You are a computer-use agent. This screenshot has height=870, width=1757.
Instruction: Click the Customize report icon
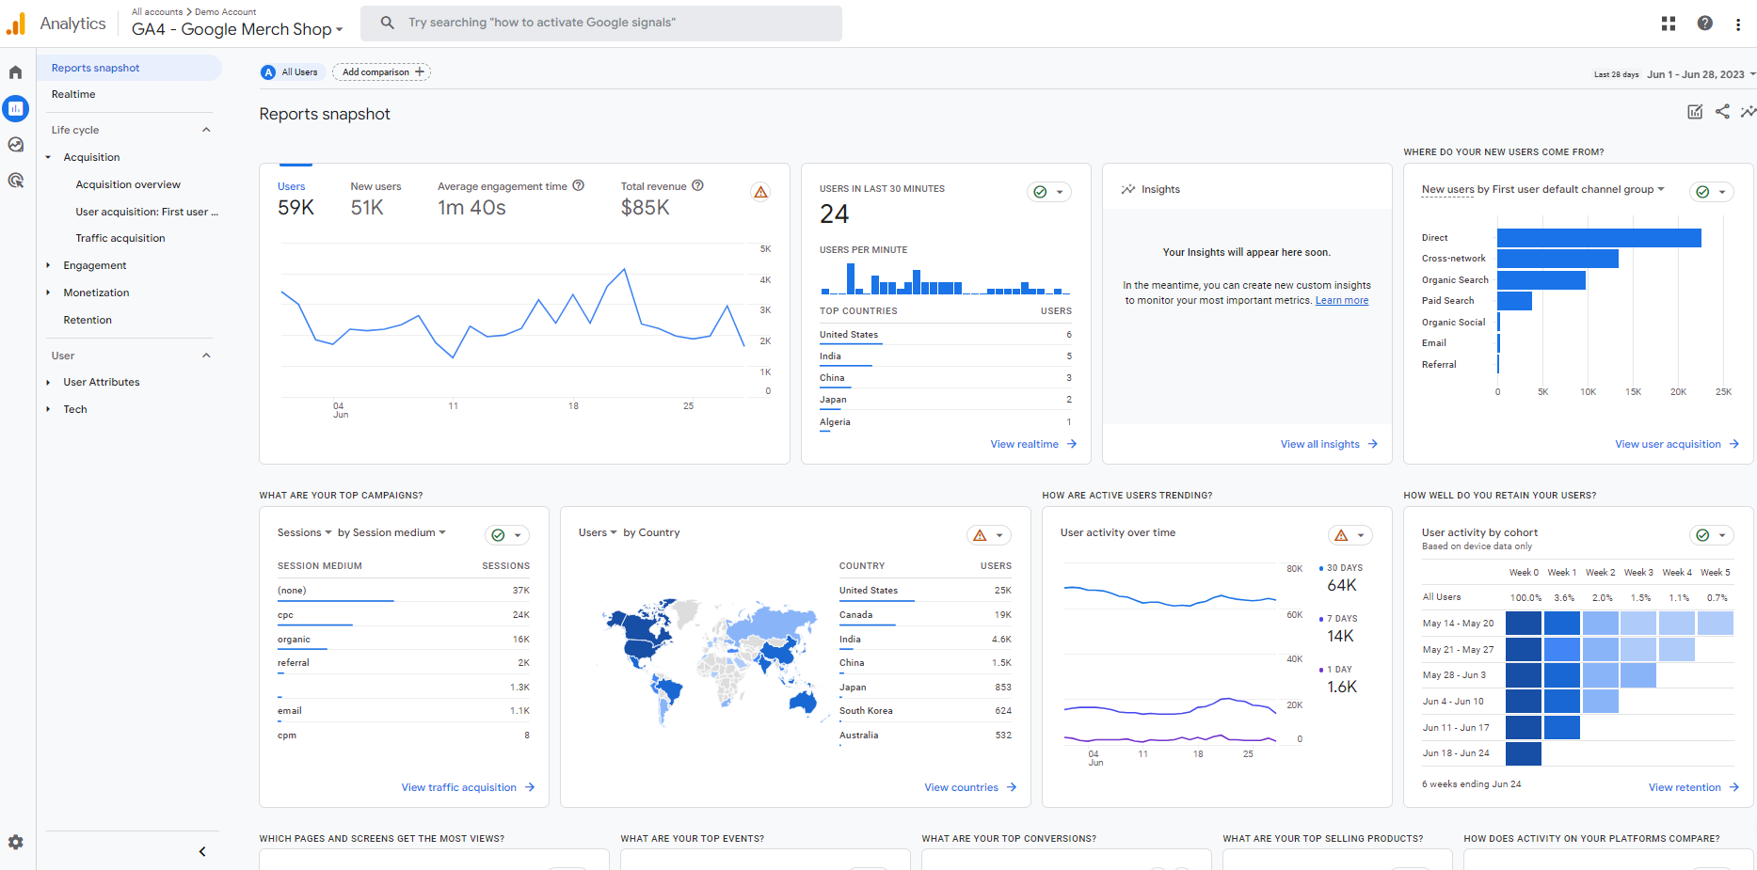[x=1695, y=112]
